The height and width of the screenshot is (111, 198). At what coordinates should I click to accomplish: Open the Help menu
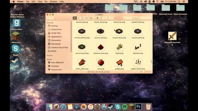pos(62,2)
